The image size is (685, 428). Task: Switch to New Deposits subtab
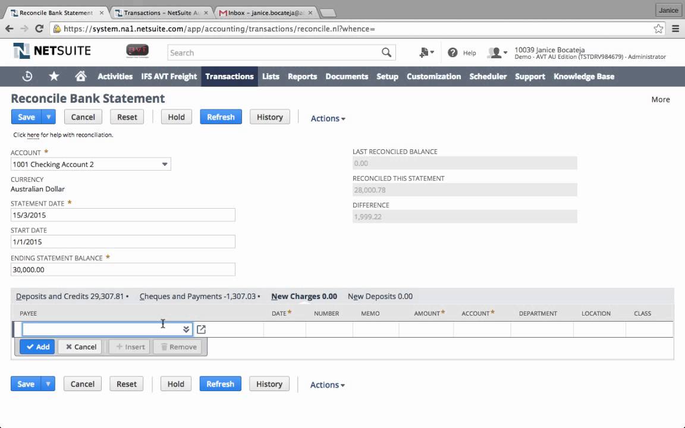380,296
